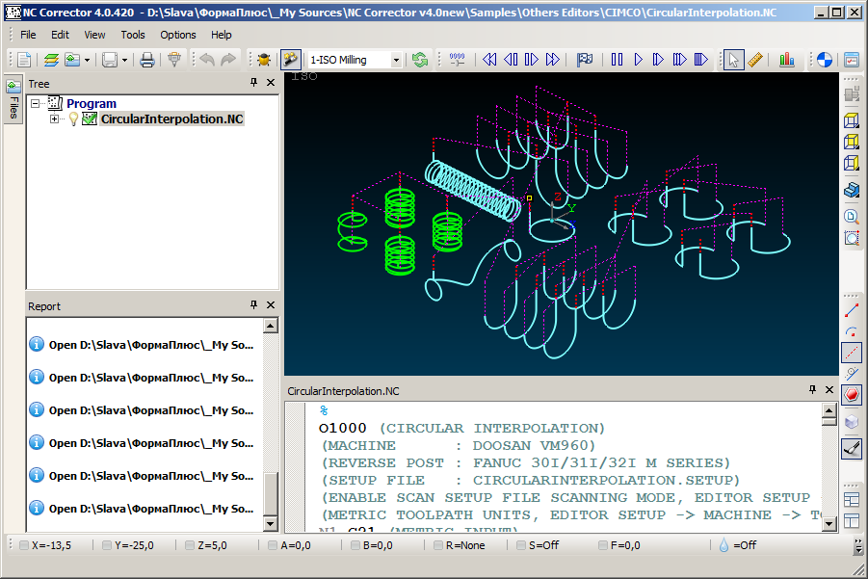Click the Print icon
The height and width of the screenshot is (579, 868).
pyautogui.click(x=147, y=60)
